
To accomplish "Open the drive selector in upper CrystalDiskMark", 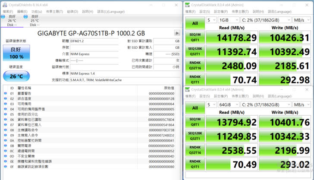I will pos(266,20).
